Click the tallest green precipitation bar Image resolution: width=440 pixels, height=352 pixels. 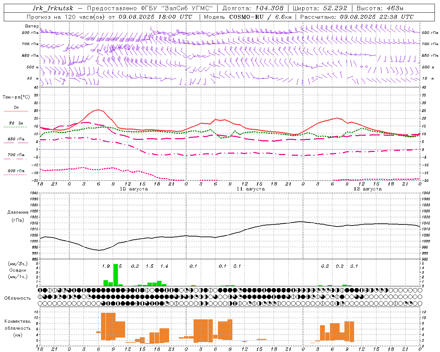coord(116,275)
